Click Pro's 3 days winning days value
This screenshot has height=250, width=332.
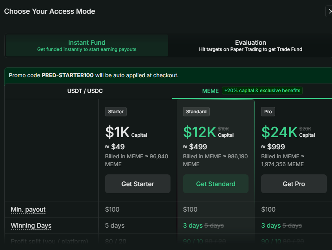(x=271, y=225)
